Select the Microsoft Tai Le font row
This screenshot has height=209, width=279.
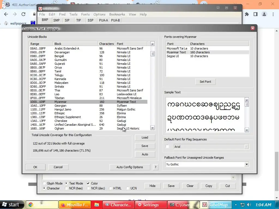(x=207, y=48)
